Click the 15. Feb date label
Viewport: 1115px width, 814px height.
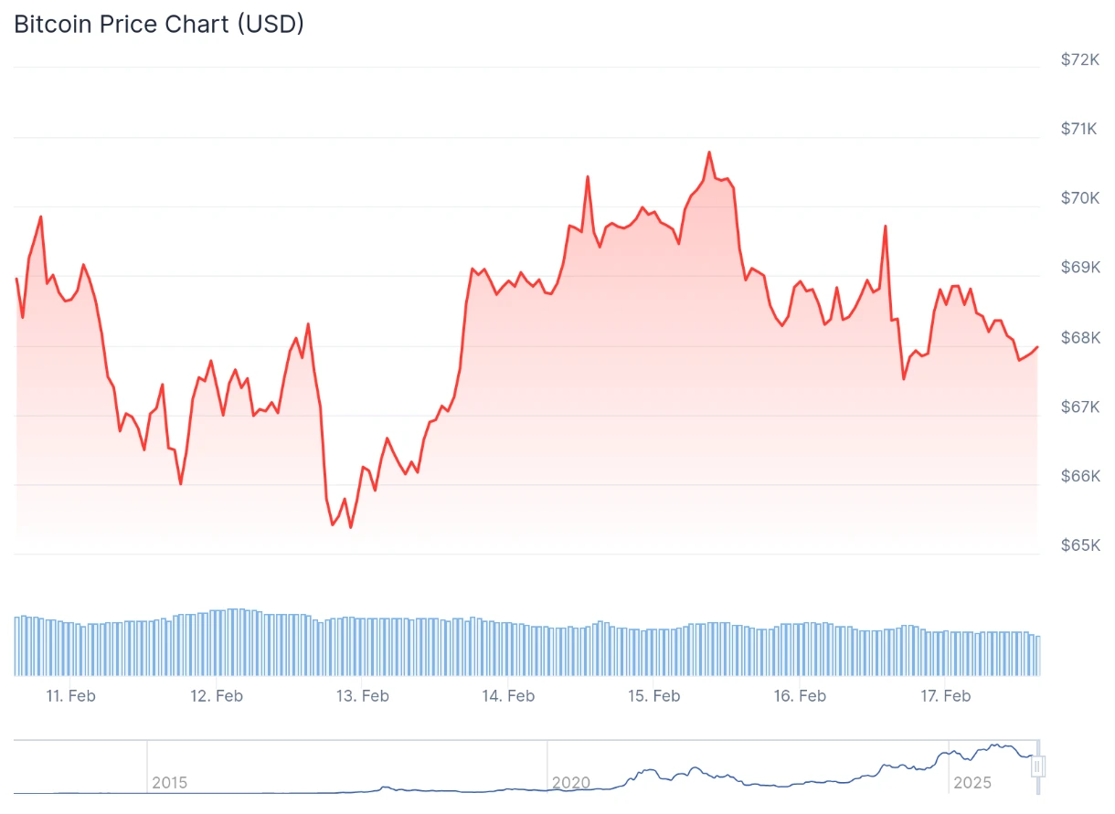(654, 696)
